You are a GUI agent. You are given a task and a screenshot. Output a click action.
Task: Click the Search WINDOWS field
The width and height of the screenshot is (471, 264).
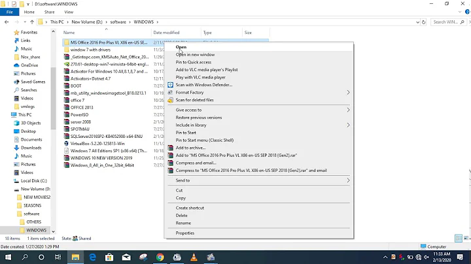(x=449, y=22)
